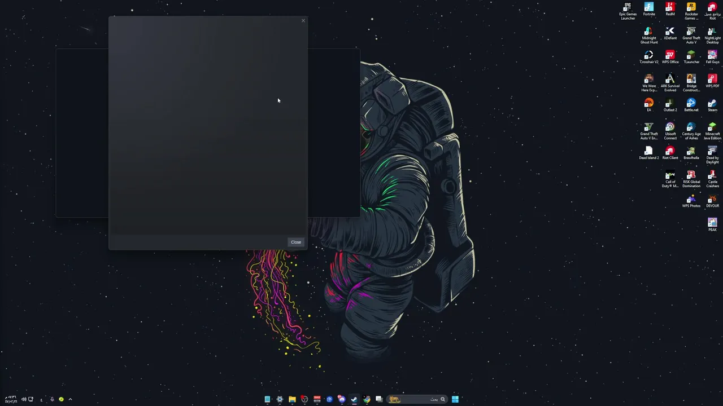723x406 pixels.
Task: Switch to Steam on the taskbar
Action: click(x=354, y=399)
